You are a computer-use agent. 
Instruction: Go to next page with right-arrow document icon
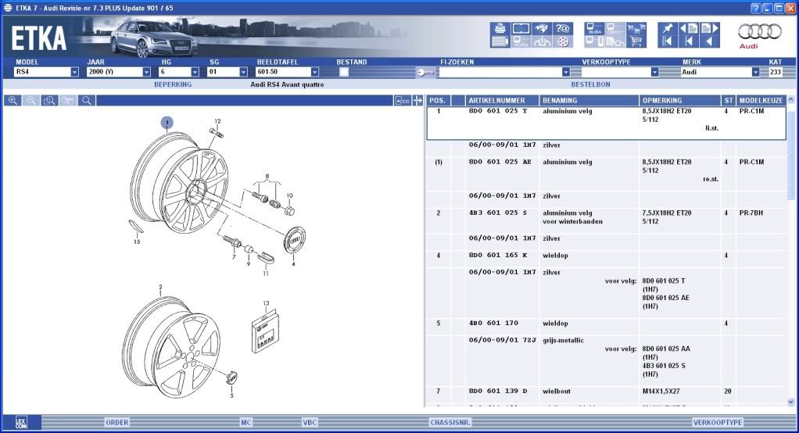point(710,28)
